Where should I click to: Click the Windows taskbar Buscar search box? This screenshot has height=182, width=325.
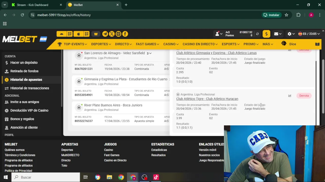[45, 177]
